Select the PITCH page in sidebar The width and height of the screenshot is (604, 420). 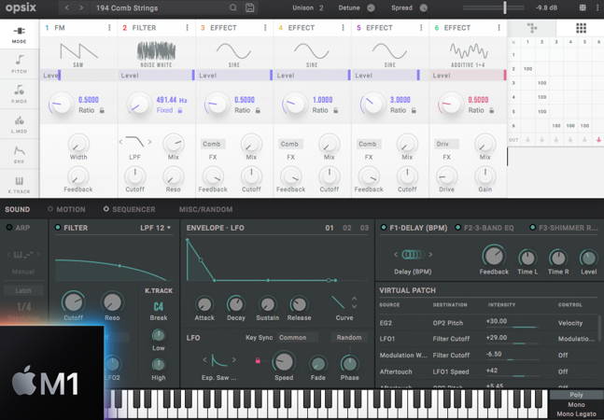point(19,63)
